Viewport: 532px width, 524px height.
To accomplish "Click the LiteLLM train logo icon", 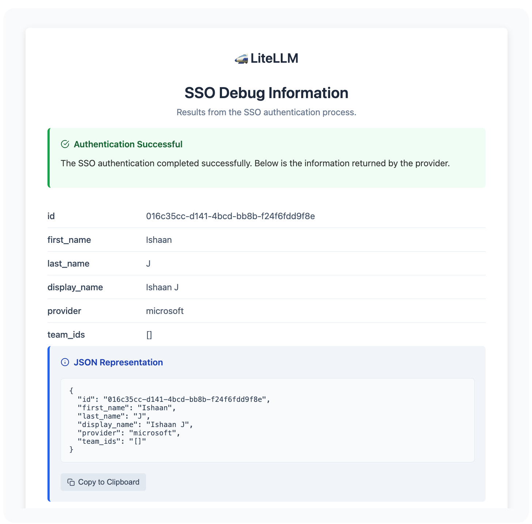I will (241, 58).
